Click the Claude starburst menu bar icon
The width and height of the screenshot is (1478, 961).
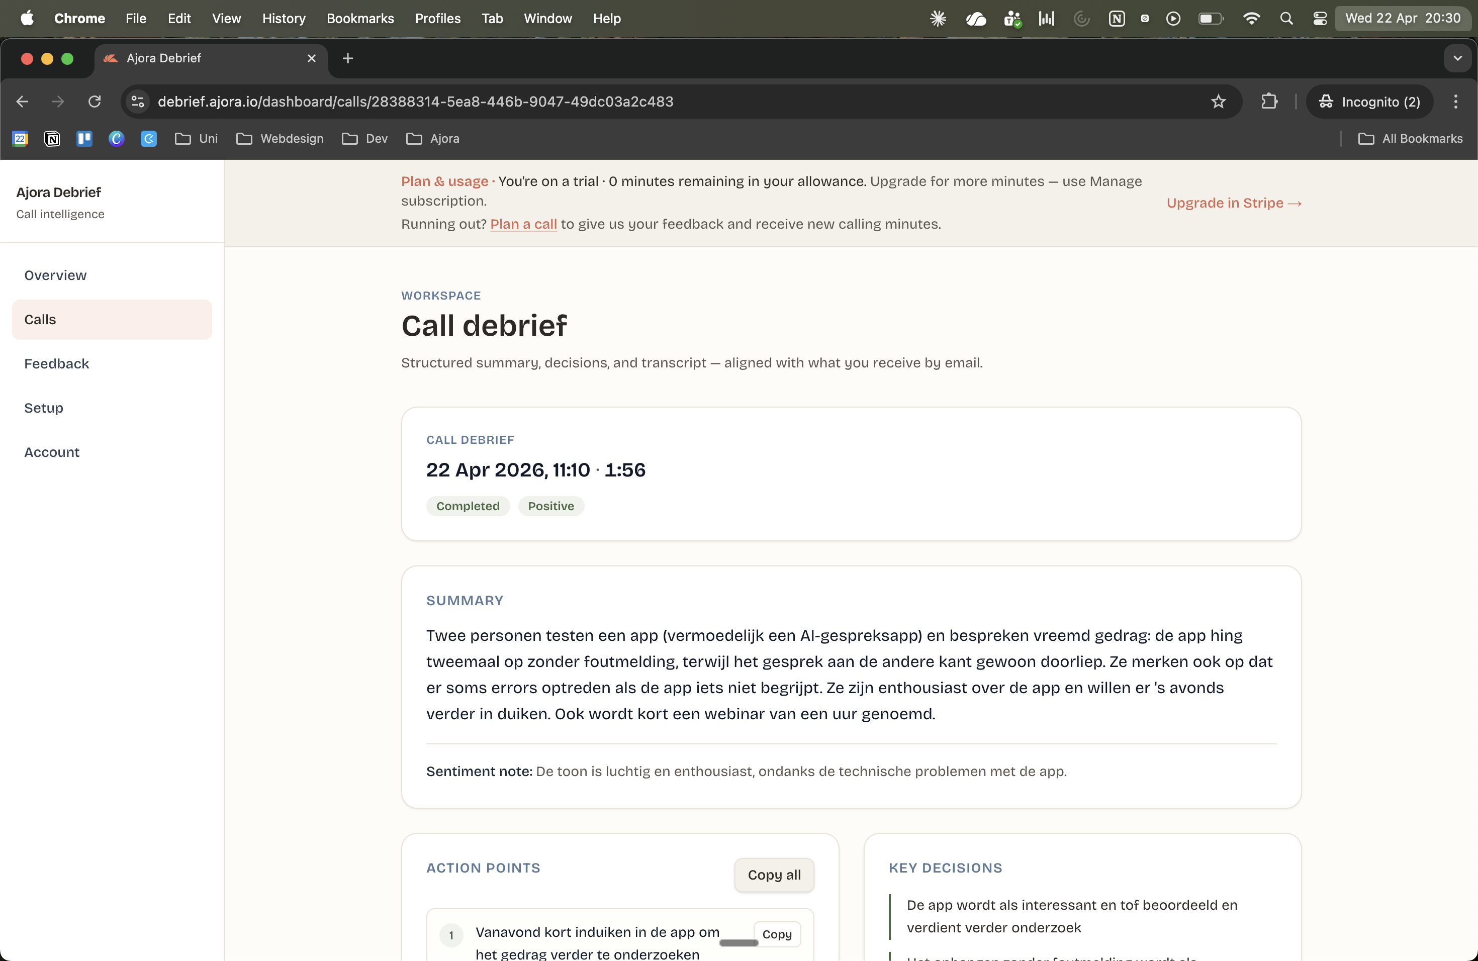(x=938, y=19)
